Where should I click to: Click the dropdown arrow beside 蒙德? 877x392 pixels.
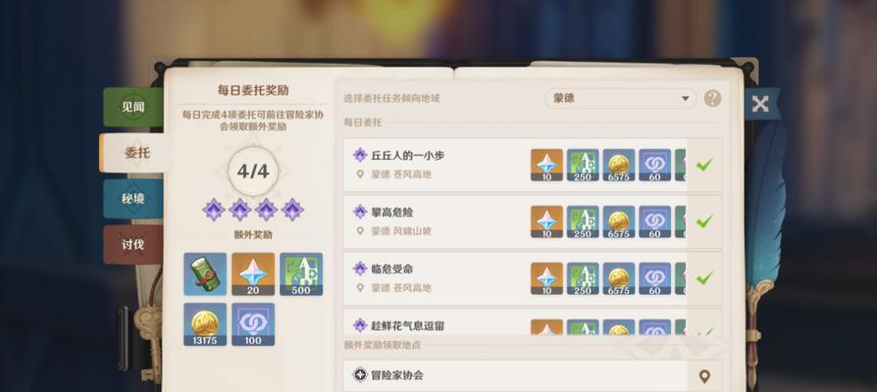[x=685, y=99]
